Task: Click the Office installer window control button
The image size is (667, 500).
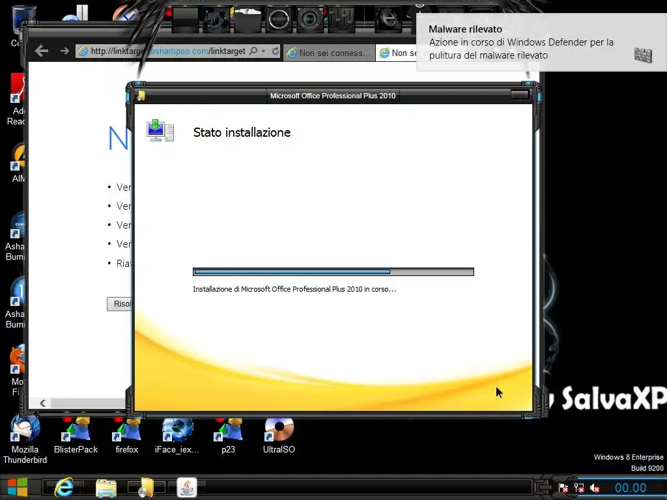Action: (x=519, y=94)
